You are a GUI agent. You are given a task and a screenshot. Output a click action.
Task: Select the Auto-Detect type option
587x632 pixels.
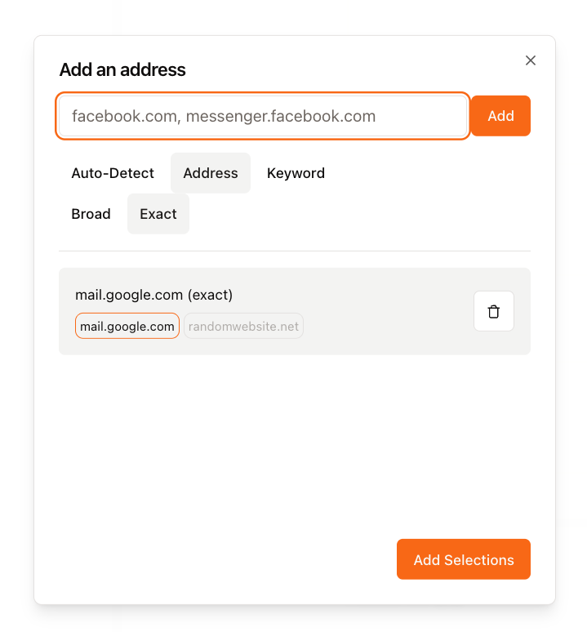[113, 173]
